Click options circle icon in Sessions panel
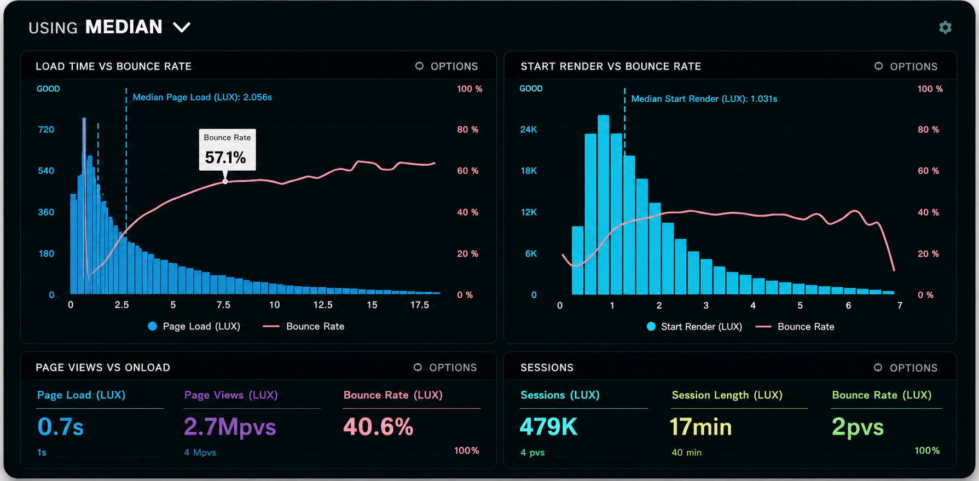 (878, 367)
